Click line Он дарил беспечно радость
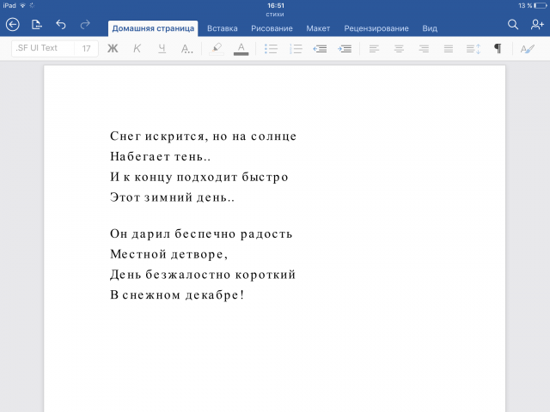Screen dimensions: 550x412 (201, 233)
